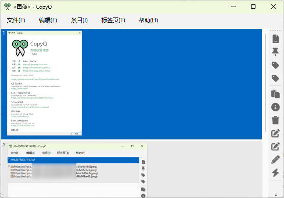Select clipboard item 1 About CopyQ image

(x=132, y=84)
